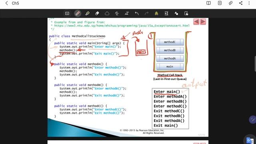
Task: Click output line Exit main()
Action: pyautogui.click(x=166, y=126)
